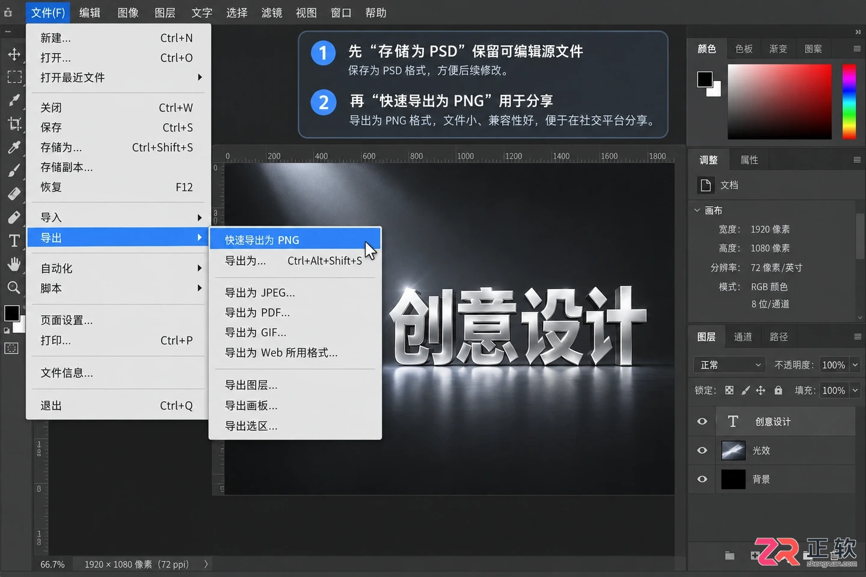Expand the 自动化 submenu
This screenshot has width=866, height=577.
(x=118, y=268)
